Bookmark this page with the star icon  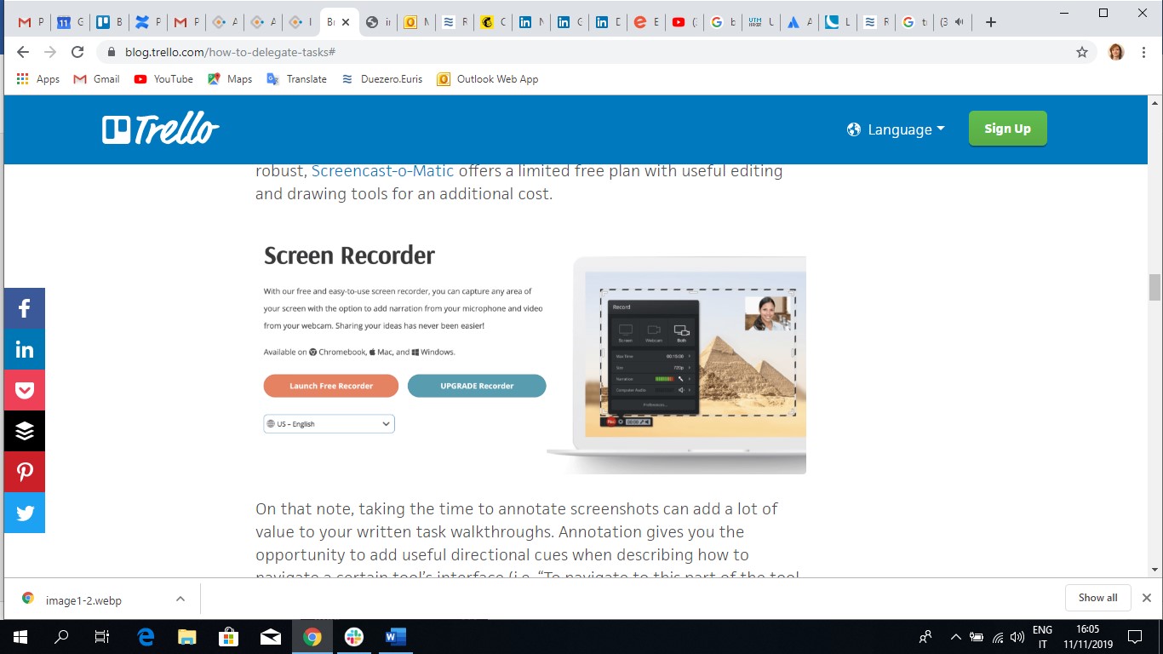click(1082, 52)
